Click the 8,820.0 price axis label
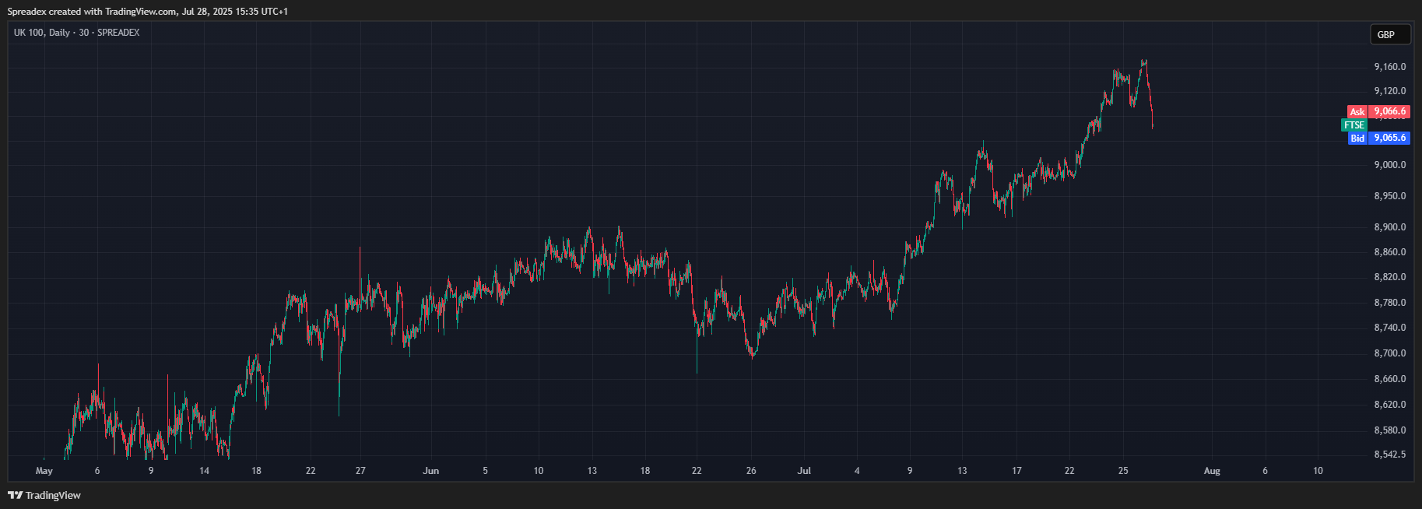The height and width of the screenshot is (509, 1422). (x=1390, y=277)
